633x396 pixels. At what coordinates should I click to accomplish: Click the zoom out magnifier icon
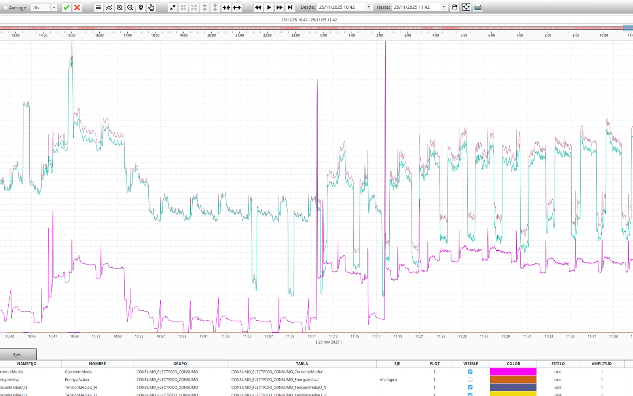pyautogui.click(x=130, y=7)
